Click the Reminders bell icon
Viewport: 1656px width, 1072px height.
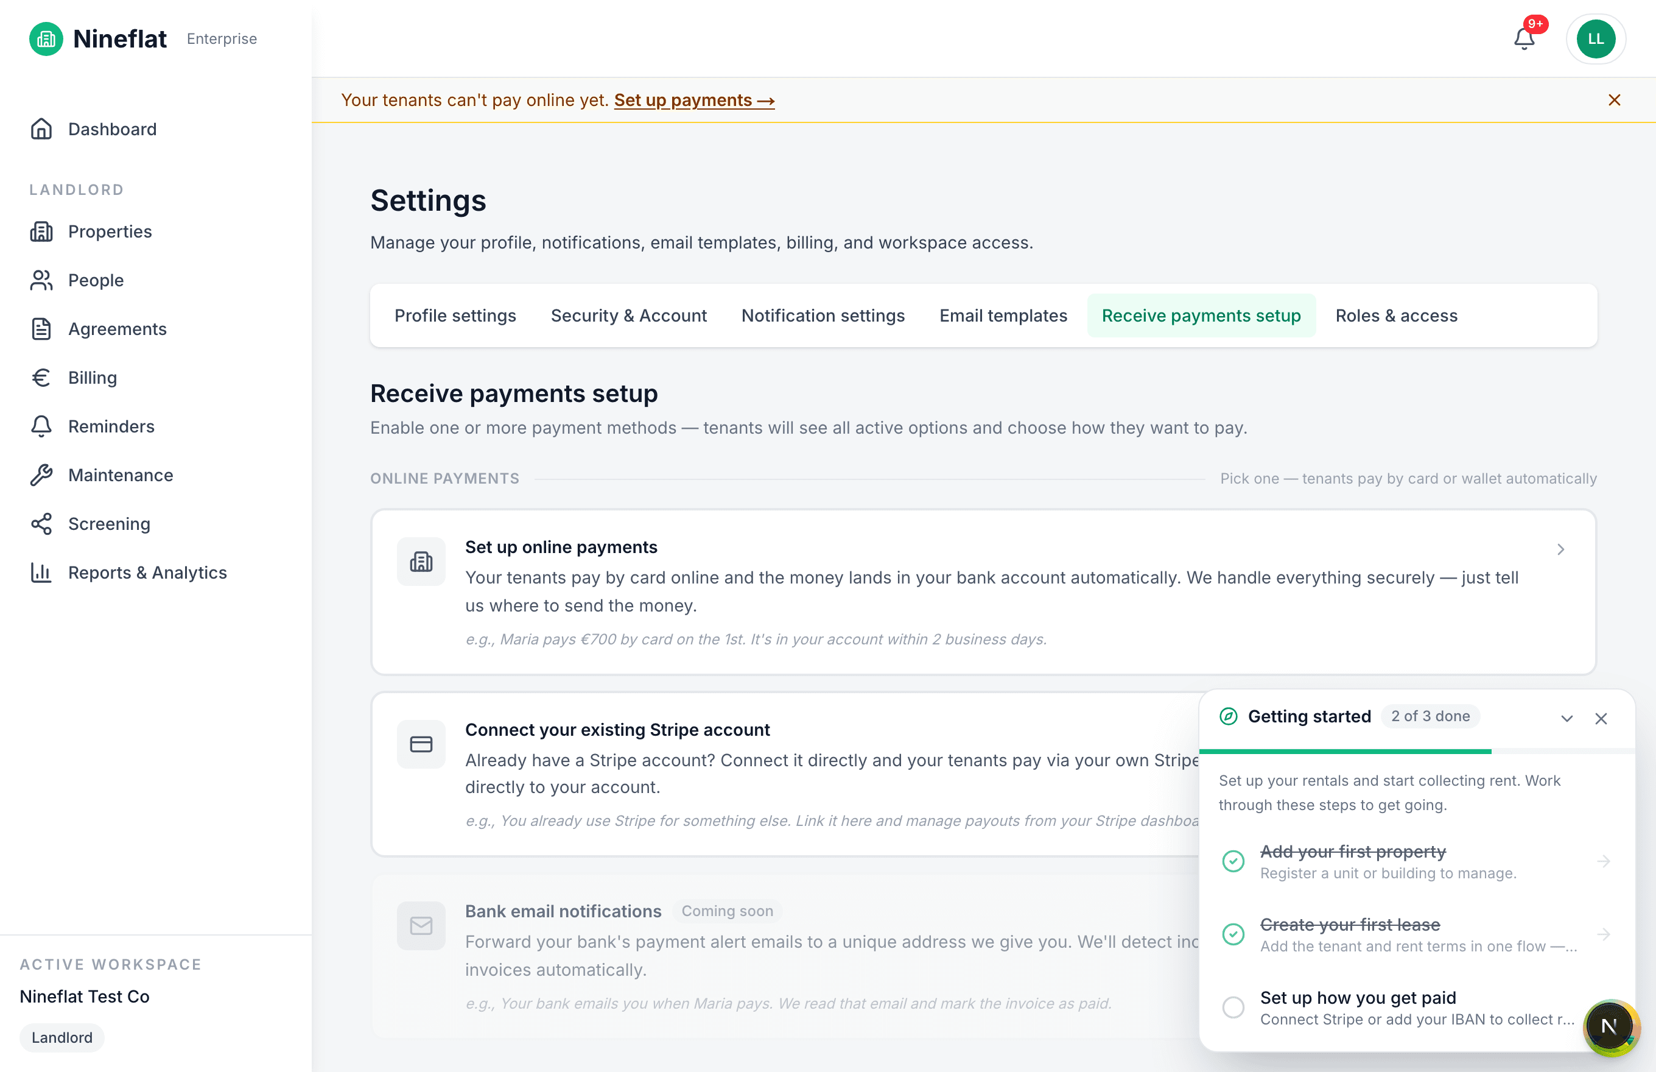[42, 426]
